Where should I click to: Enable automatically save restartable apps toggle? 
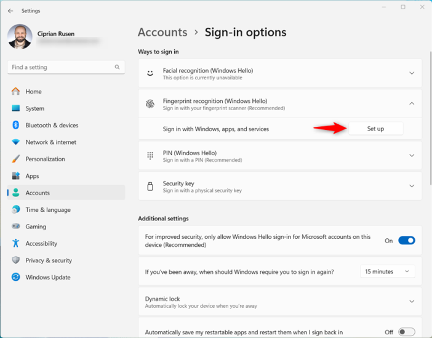pos(406,332)
